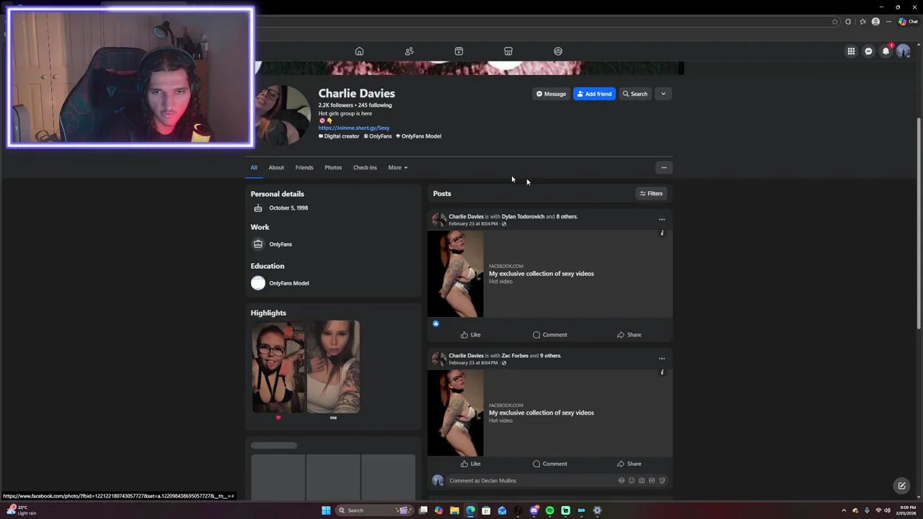Image resolution: width=923 pixels, height=519 pixels.
Task: Click the Add friend button
Action: pyautogui.click(x=594, y=94)
